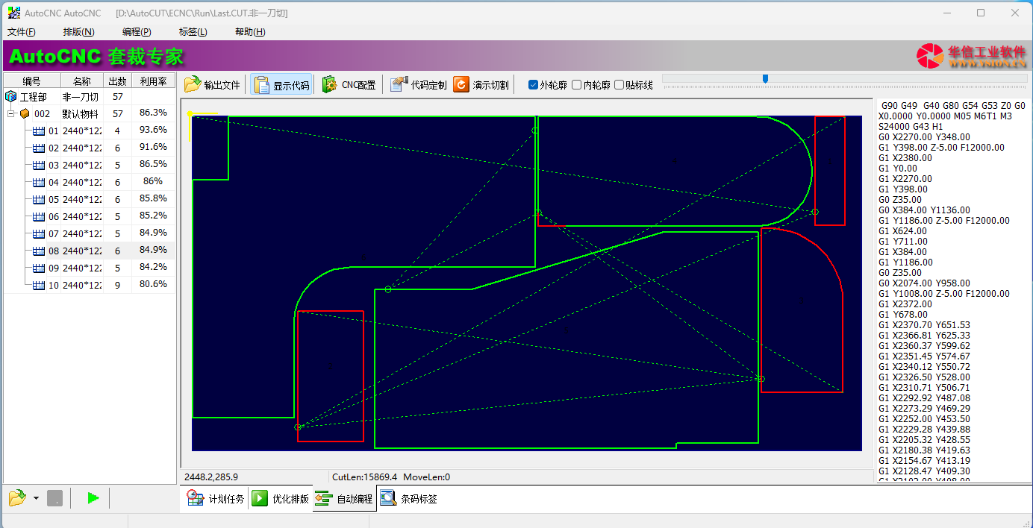Screen dimensions: 1033x528
Task: Open 代码定制 customization tool
Action: click(399, 84)
